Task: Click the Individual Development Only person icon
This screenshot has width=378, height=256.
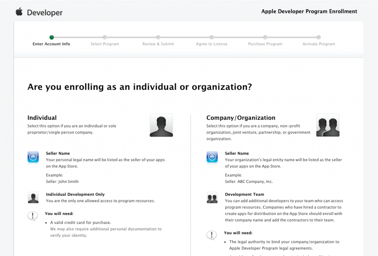Action: (33, 198)
